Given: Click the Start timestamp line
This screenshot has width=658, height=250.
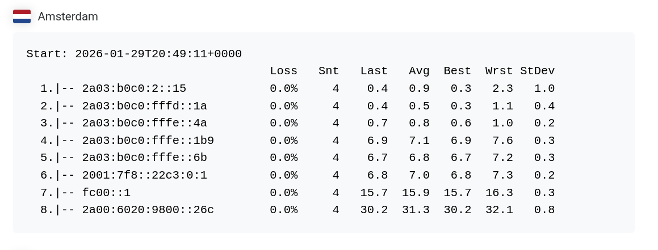Looking at the screenshot, I should click(x=135, y=54).
